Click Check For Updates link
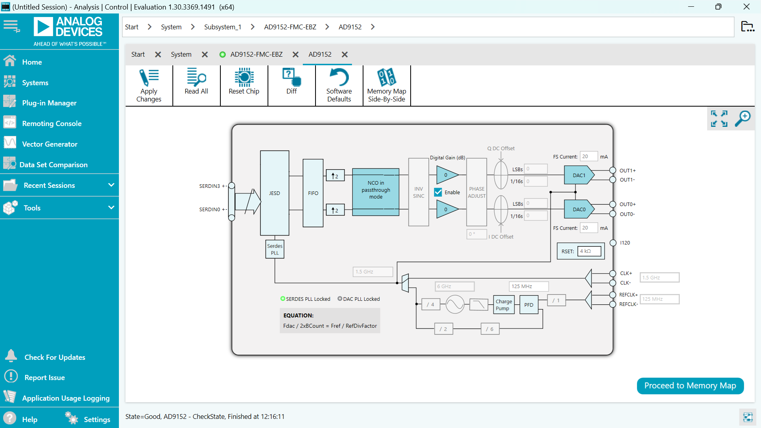Image resolution: width=761 pixels, height=428 pixels. pyautogui.click(x=55, y=357)
